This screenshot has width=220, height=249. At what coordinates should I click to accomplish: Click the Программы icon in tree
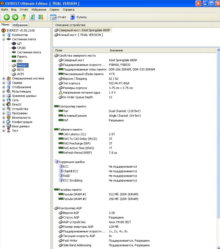point(9,113)
